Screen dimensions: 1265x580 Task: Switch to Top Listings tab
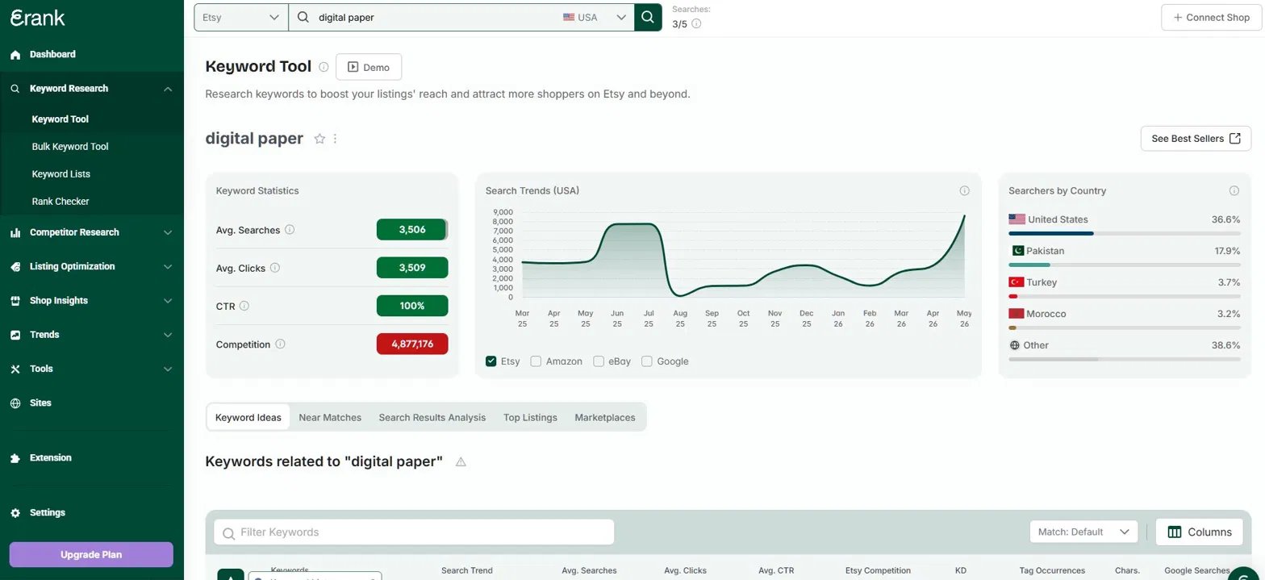530,417
